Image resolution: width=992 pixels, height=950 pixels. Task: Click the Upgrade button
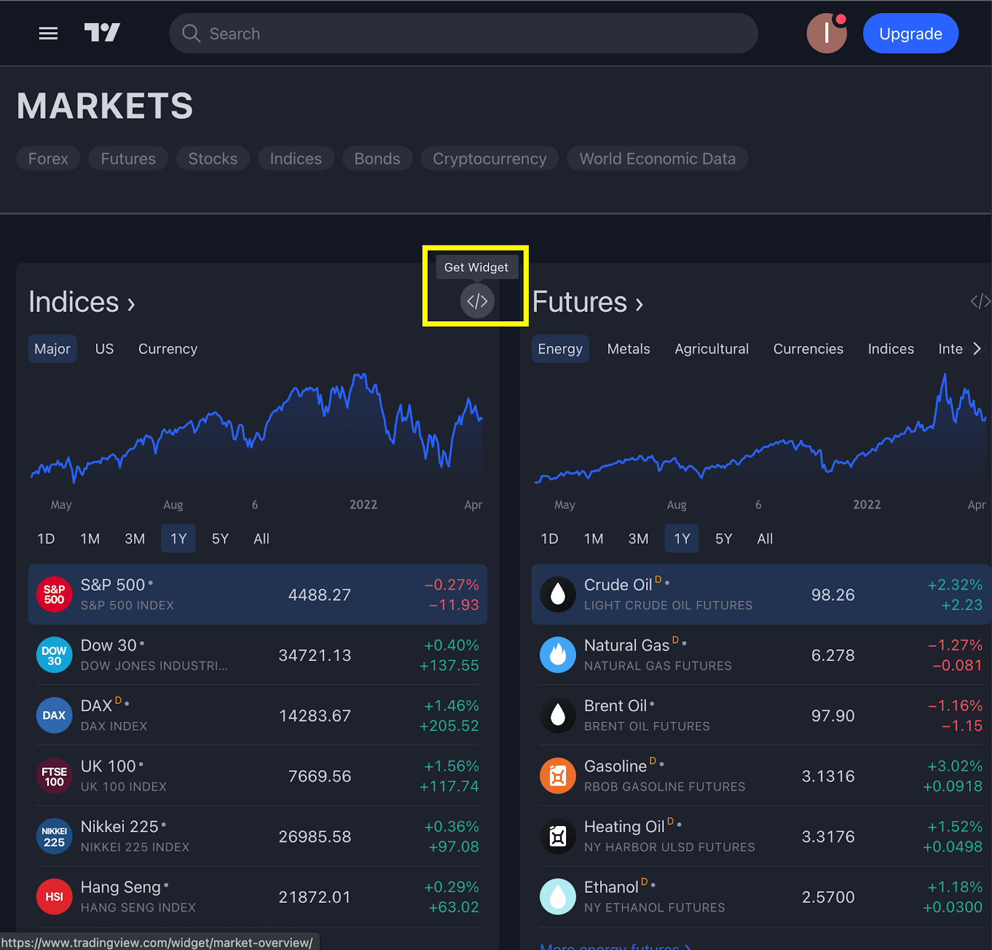point(910,33)
